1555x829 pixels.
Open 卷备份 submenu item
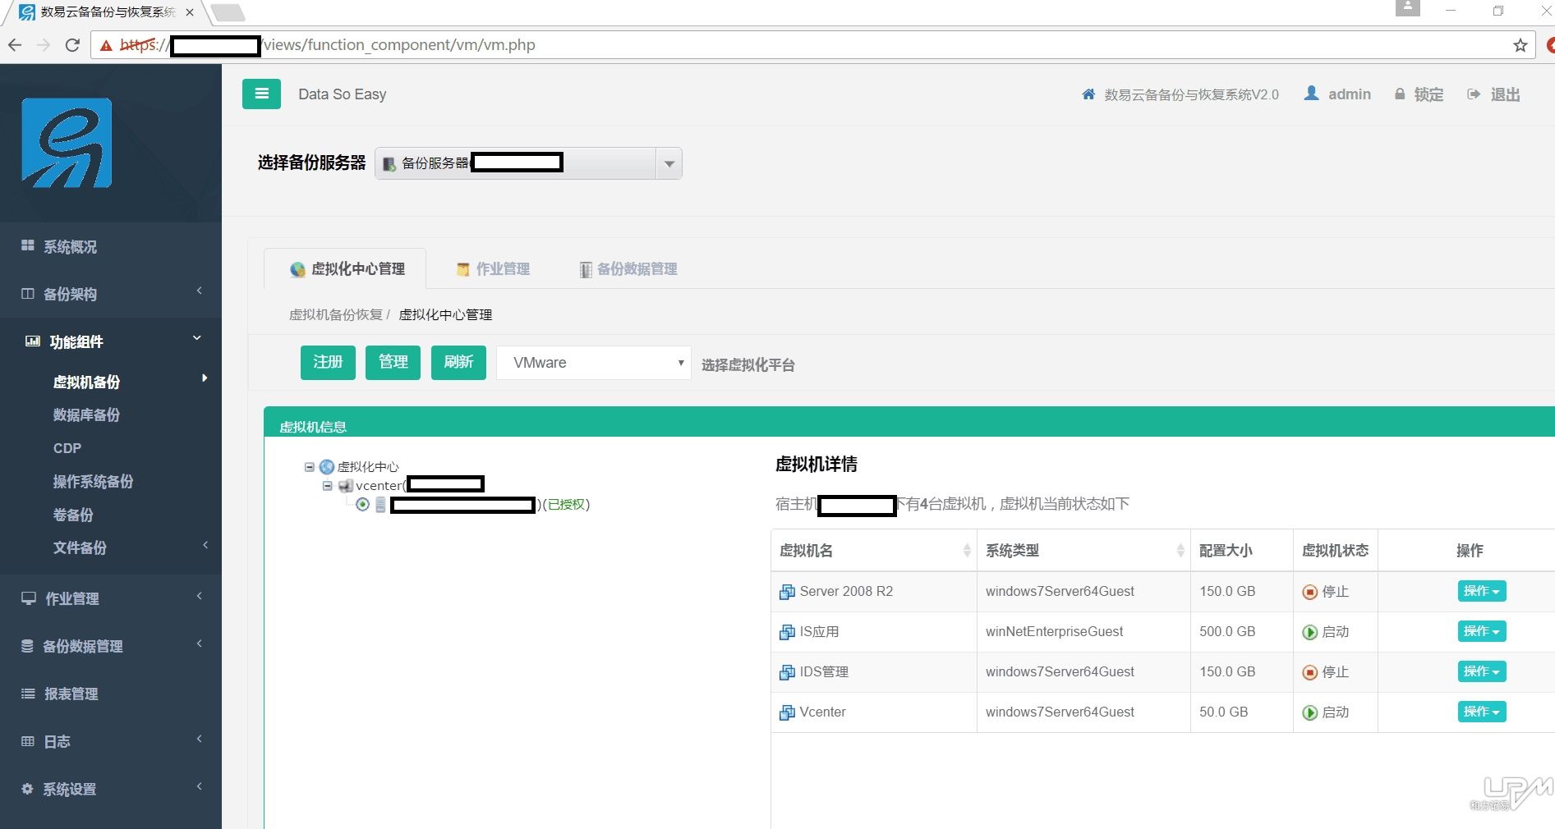pyautogui.click(x=73, y=515)
